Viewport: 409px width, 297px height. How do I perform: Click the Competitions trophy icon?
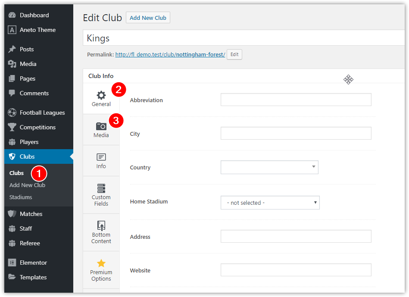click(x=12, y=127)
